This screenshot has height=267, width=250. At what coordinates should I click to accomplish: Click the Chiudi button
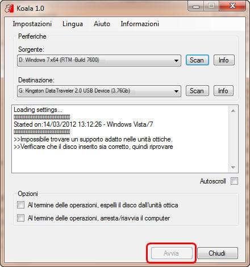click(x=218, y=253)
